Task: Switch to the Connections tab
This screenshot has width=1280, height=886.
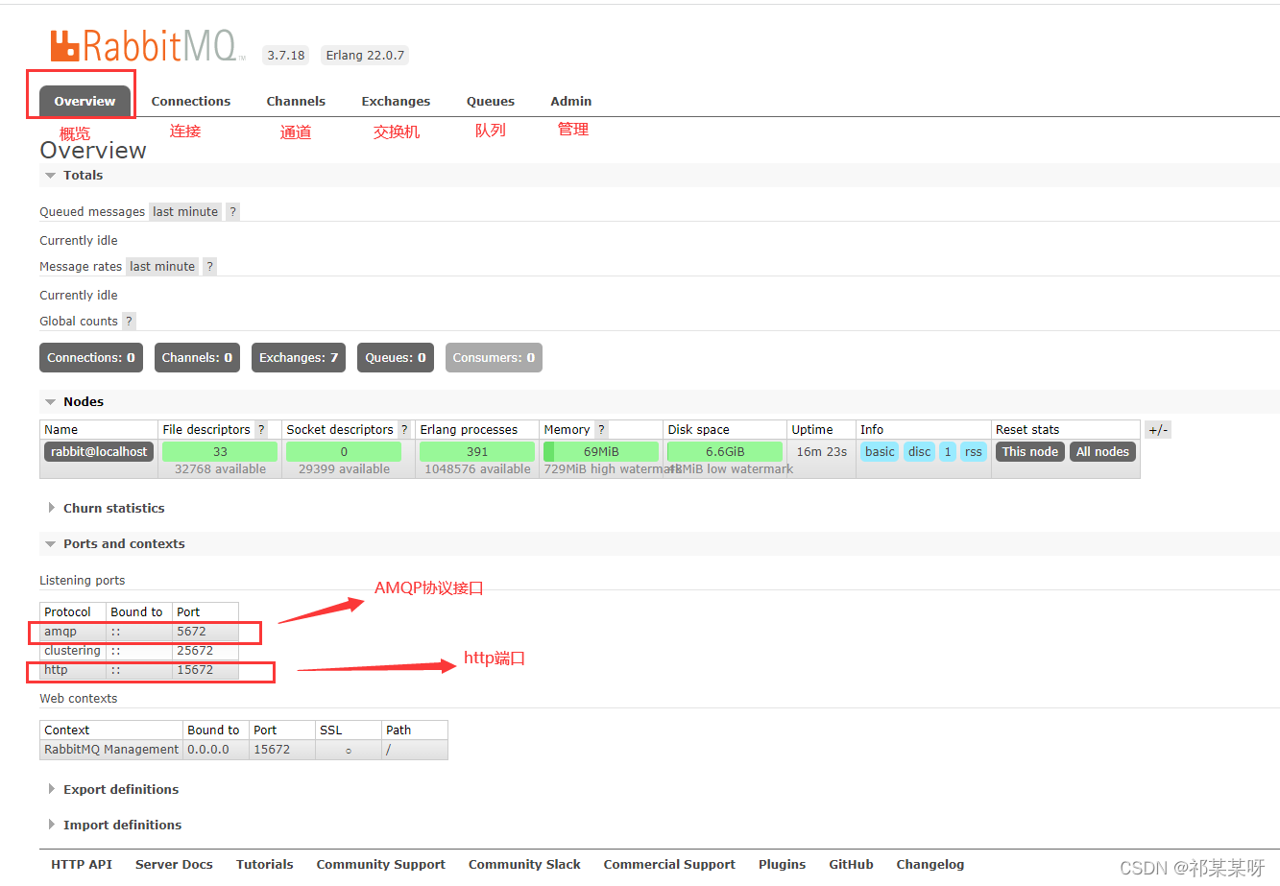Action: (191, 101)
